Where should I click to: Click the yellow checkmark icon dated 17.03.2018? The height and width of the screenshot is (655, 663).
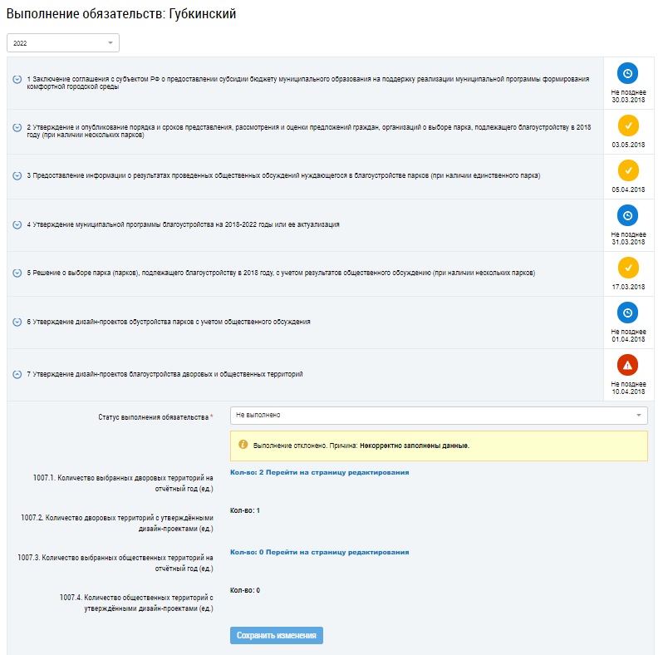coord(628,268)
